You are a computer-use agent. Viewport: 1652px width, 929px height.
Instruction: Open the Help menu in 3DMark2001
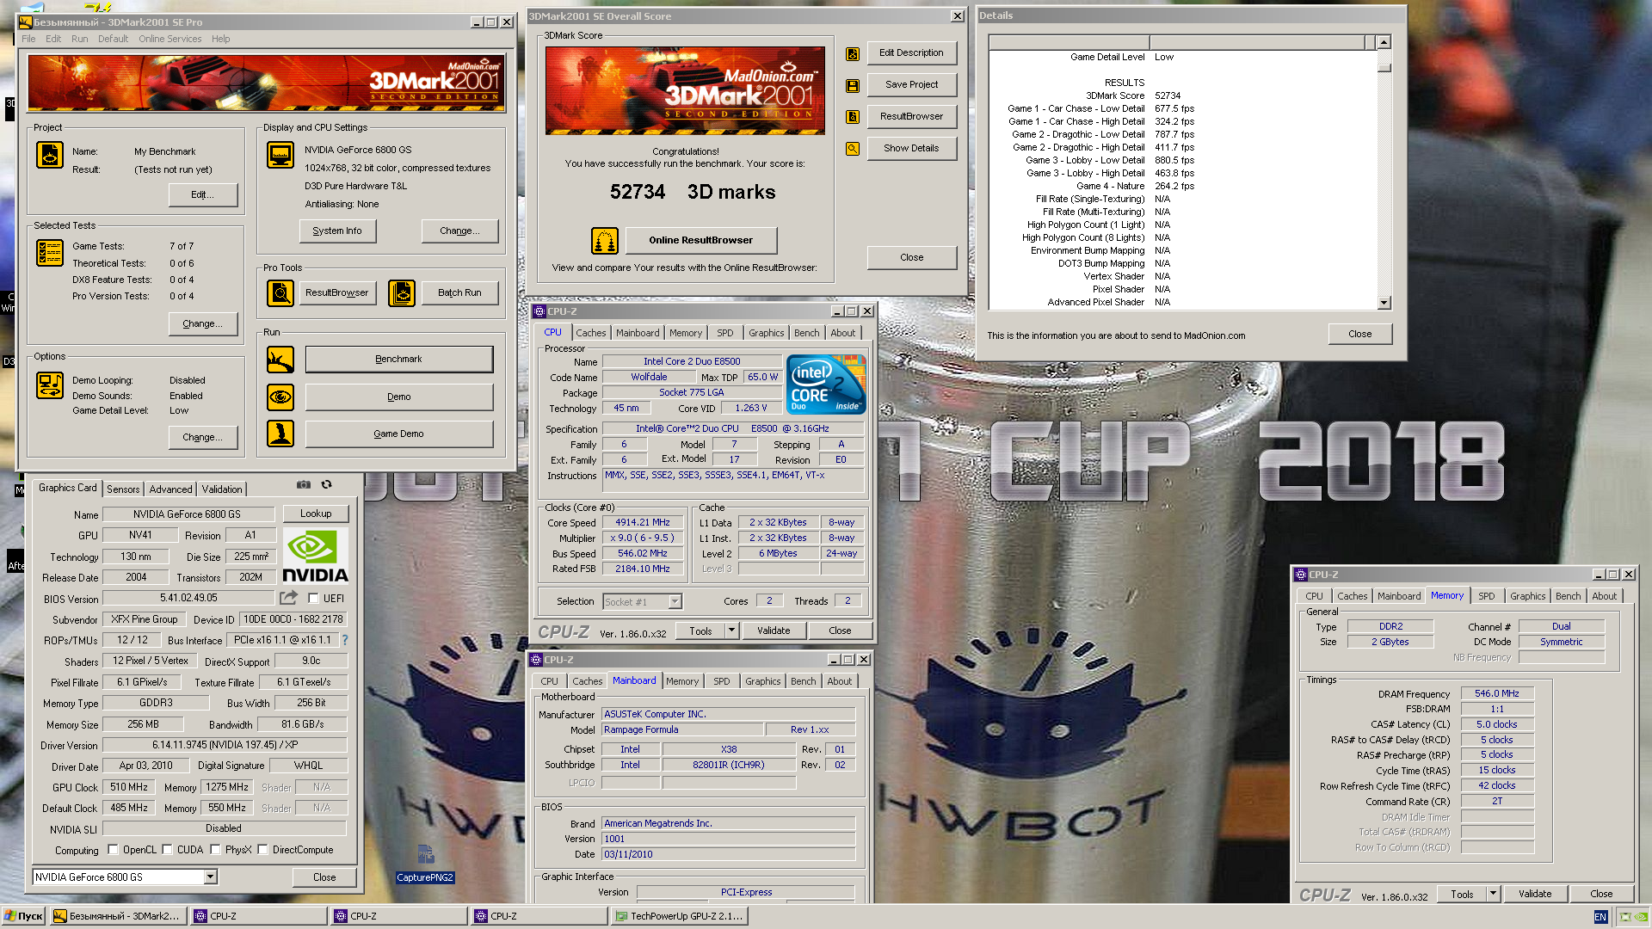click(220, 39)
